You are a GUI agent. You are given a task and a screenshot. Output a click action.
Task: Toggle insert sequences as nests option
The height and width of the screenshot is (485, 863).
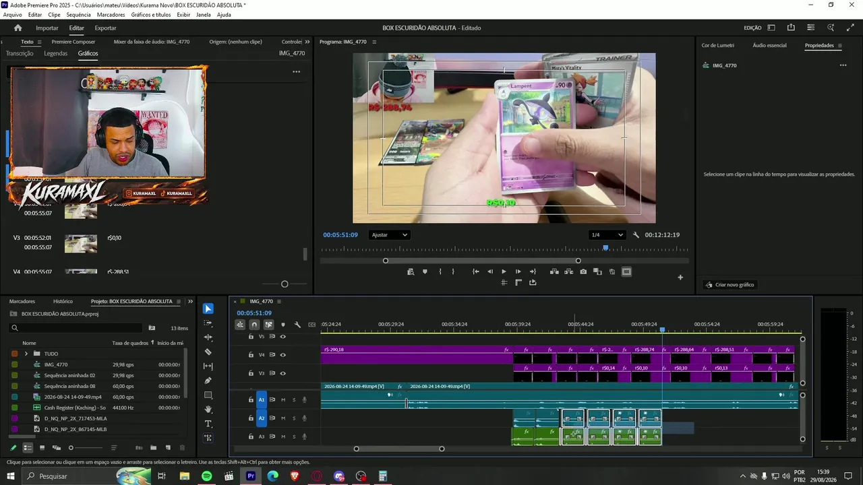240,325
